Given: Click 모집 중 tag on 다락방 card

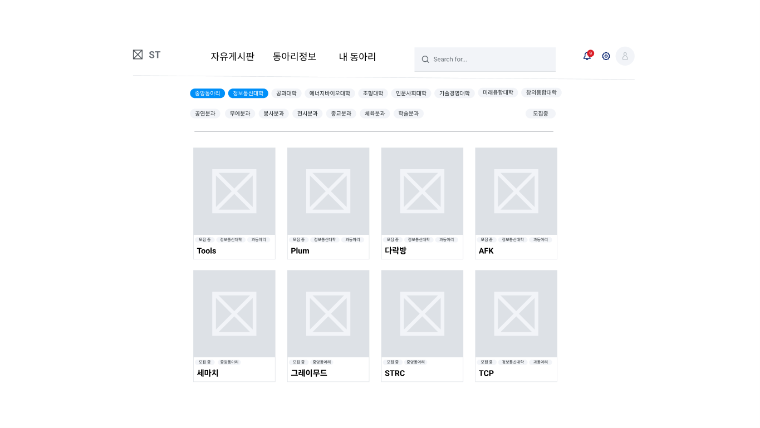Looking at the screenshot, I should pyautogui.click(x=393, y=240).
